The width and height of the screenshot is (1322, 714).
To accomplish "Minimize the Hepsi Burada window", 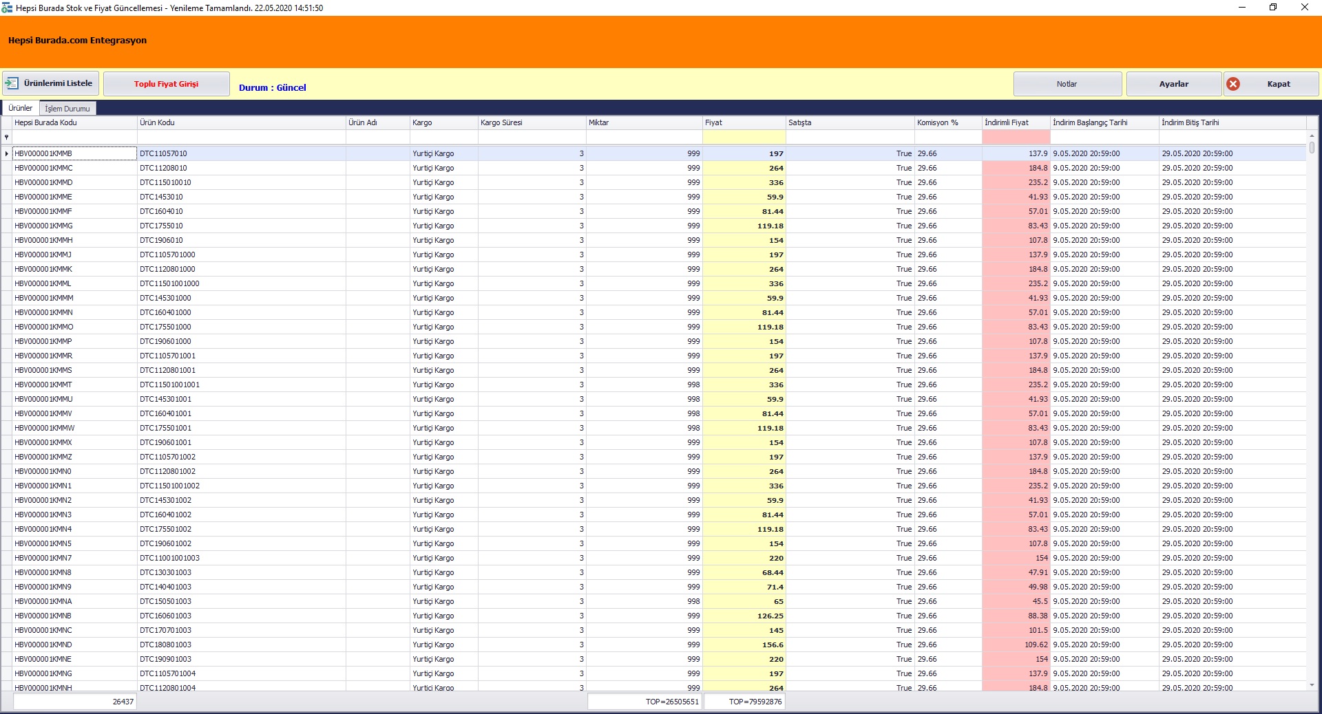I will pyautogui.click(x=1241, y=8).
